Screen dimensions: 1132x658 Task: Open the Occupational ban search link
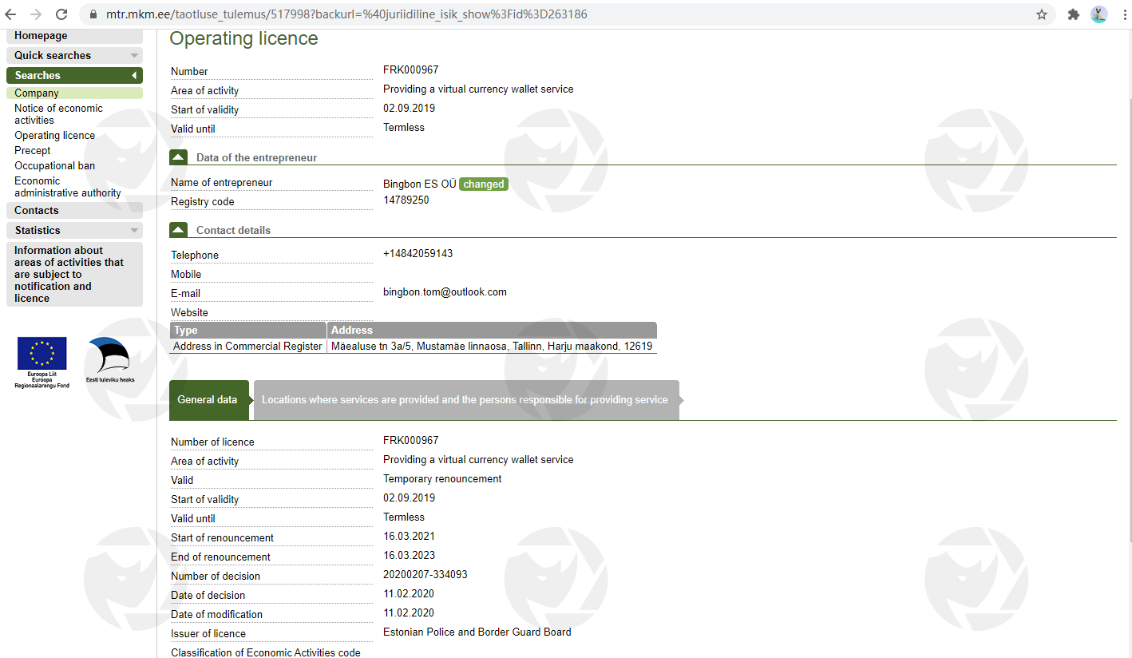coord(54,165)
